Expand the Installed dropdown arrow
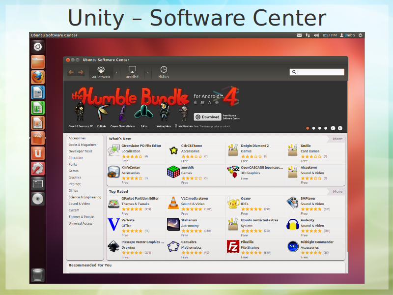Screen dimensions: 393x295 pos(148,72)
